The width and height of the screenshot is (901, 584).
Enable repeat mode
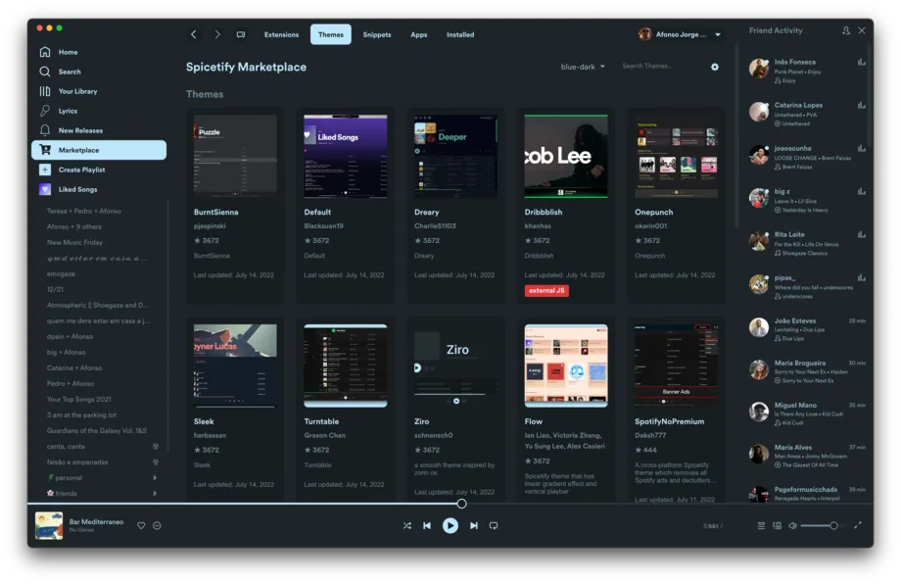(494, 525)
